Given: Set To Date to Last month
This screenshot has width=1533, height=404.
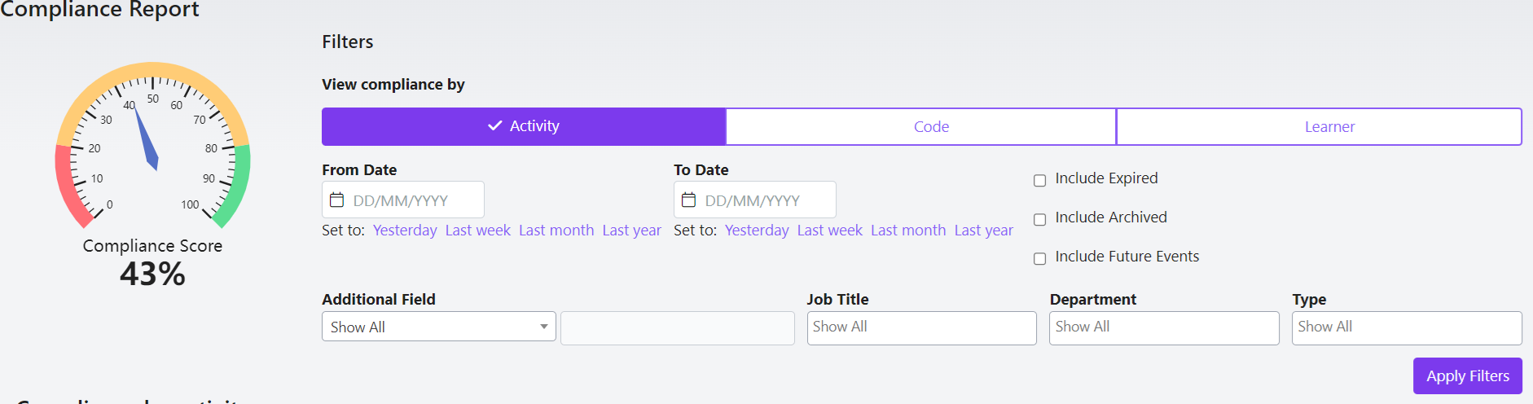Looking at the screenshot, I should (x=908, y=231).
